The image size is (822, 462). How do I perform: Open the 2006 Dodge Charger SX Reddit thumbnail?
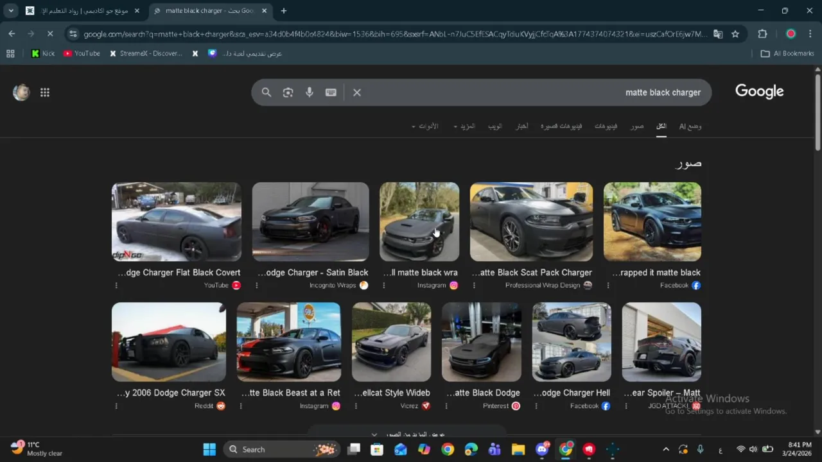click(169, 342)
